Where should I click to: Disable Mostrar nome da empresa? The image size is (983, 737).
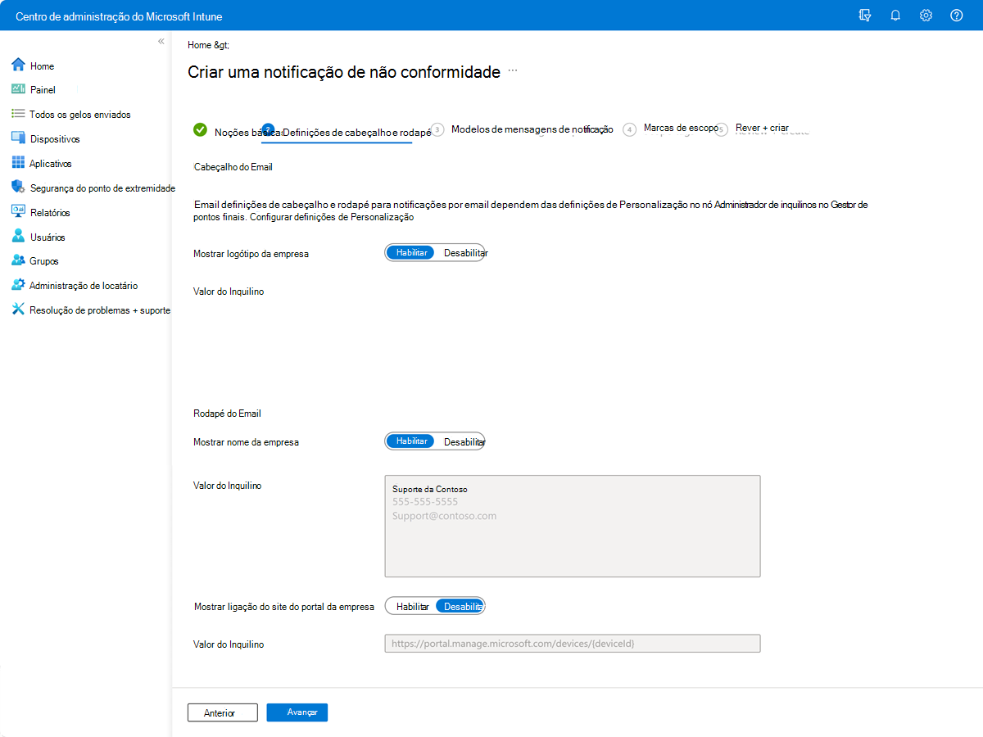pyautogui.click(x=464, y=441)
